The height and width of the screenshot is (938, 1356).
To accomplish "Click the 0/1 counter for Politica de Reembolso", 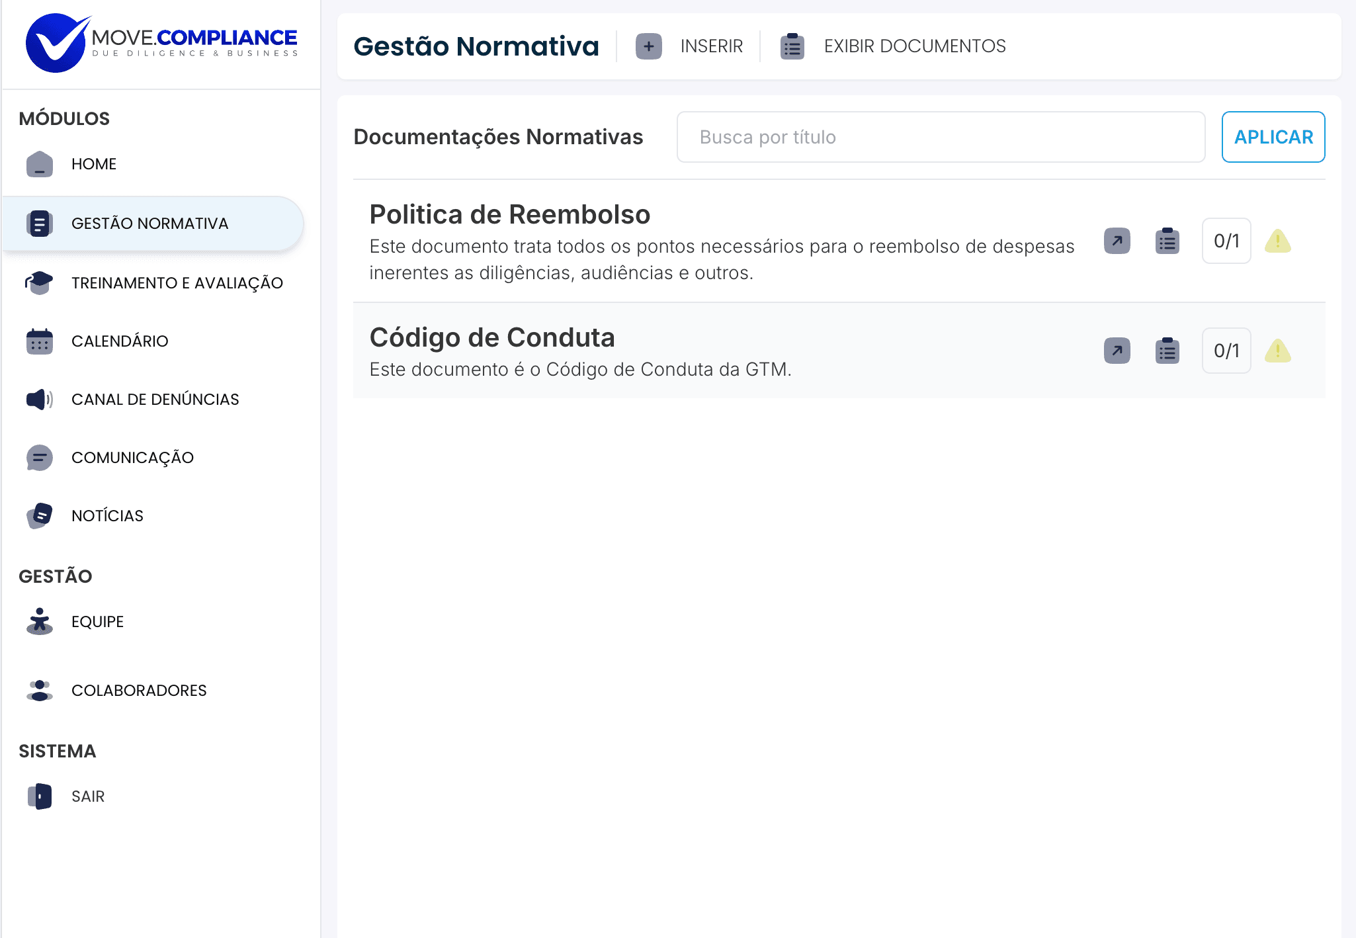I will (x=1226, y=241).
